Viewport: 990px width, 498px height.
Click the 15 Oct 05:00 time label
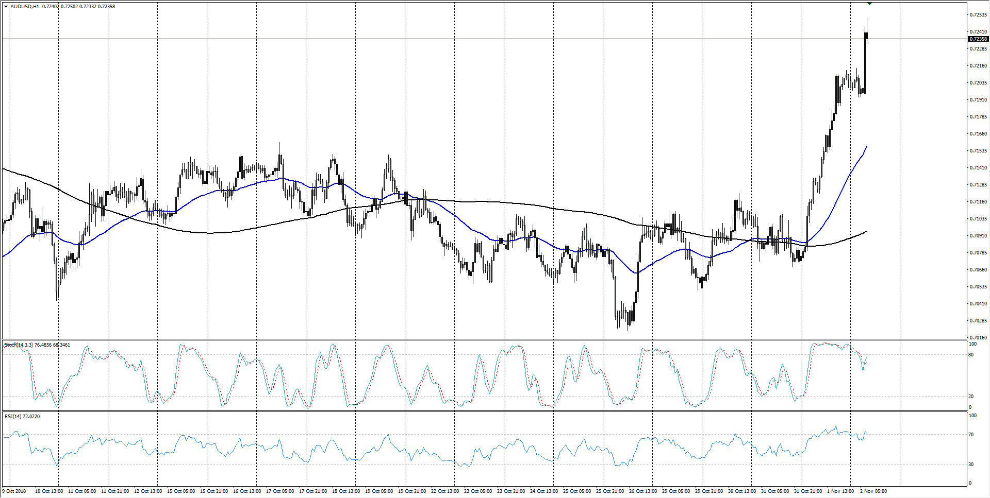[180, 491]
